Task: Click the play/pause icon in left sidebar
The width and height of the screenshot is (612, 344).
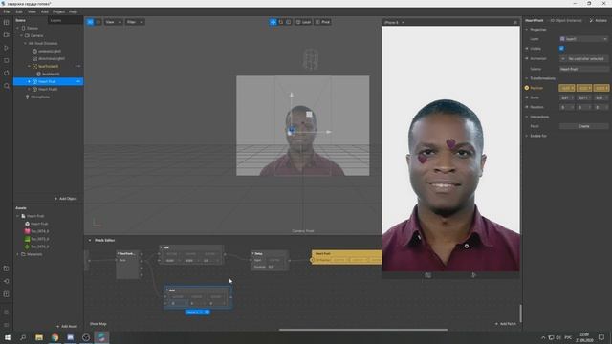Action: click(x=7, y=48)
